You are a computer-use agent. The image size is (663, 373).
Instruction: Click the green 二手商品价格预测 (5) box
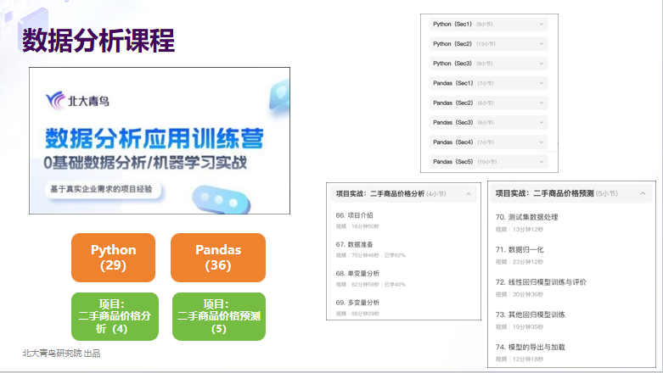(219, 316)
